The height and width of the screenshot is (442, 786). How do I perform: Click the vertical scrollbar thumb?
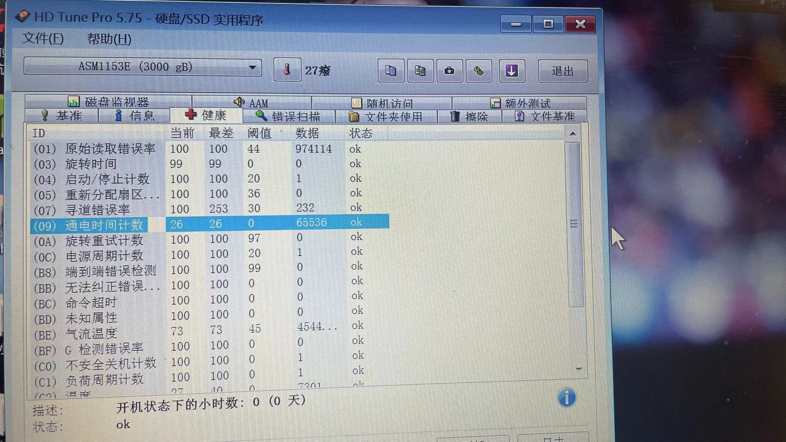(x=575, y=224)
